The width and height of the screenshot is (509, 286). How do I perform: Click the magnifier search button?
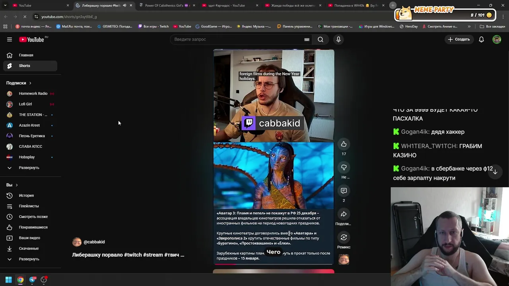tap(321, 39)
